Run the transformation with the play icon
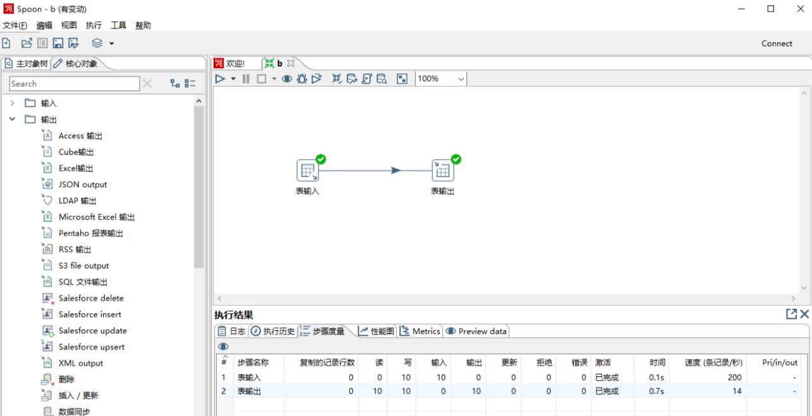Image resolution: width=812 pixels, height=416 pixels. tap(220, 79)
